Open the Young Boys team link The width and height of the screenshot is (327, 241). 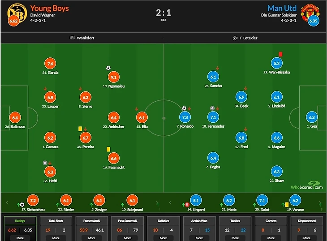pos(50,9)
